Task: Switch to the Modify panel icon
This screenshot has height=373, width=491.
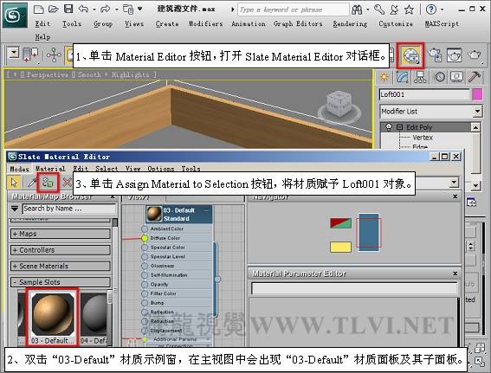Action: pos(403,77)
